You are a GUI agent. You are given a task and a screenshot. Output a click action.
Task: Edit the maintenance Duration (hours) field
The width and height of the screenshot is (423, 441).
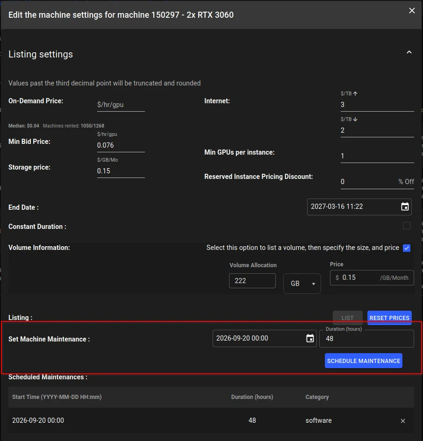[366, 339]
